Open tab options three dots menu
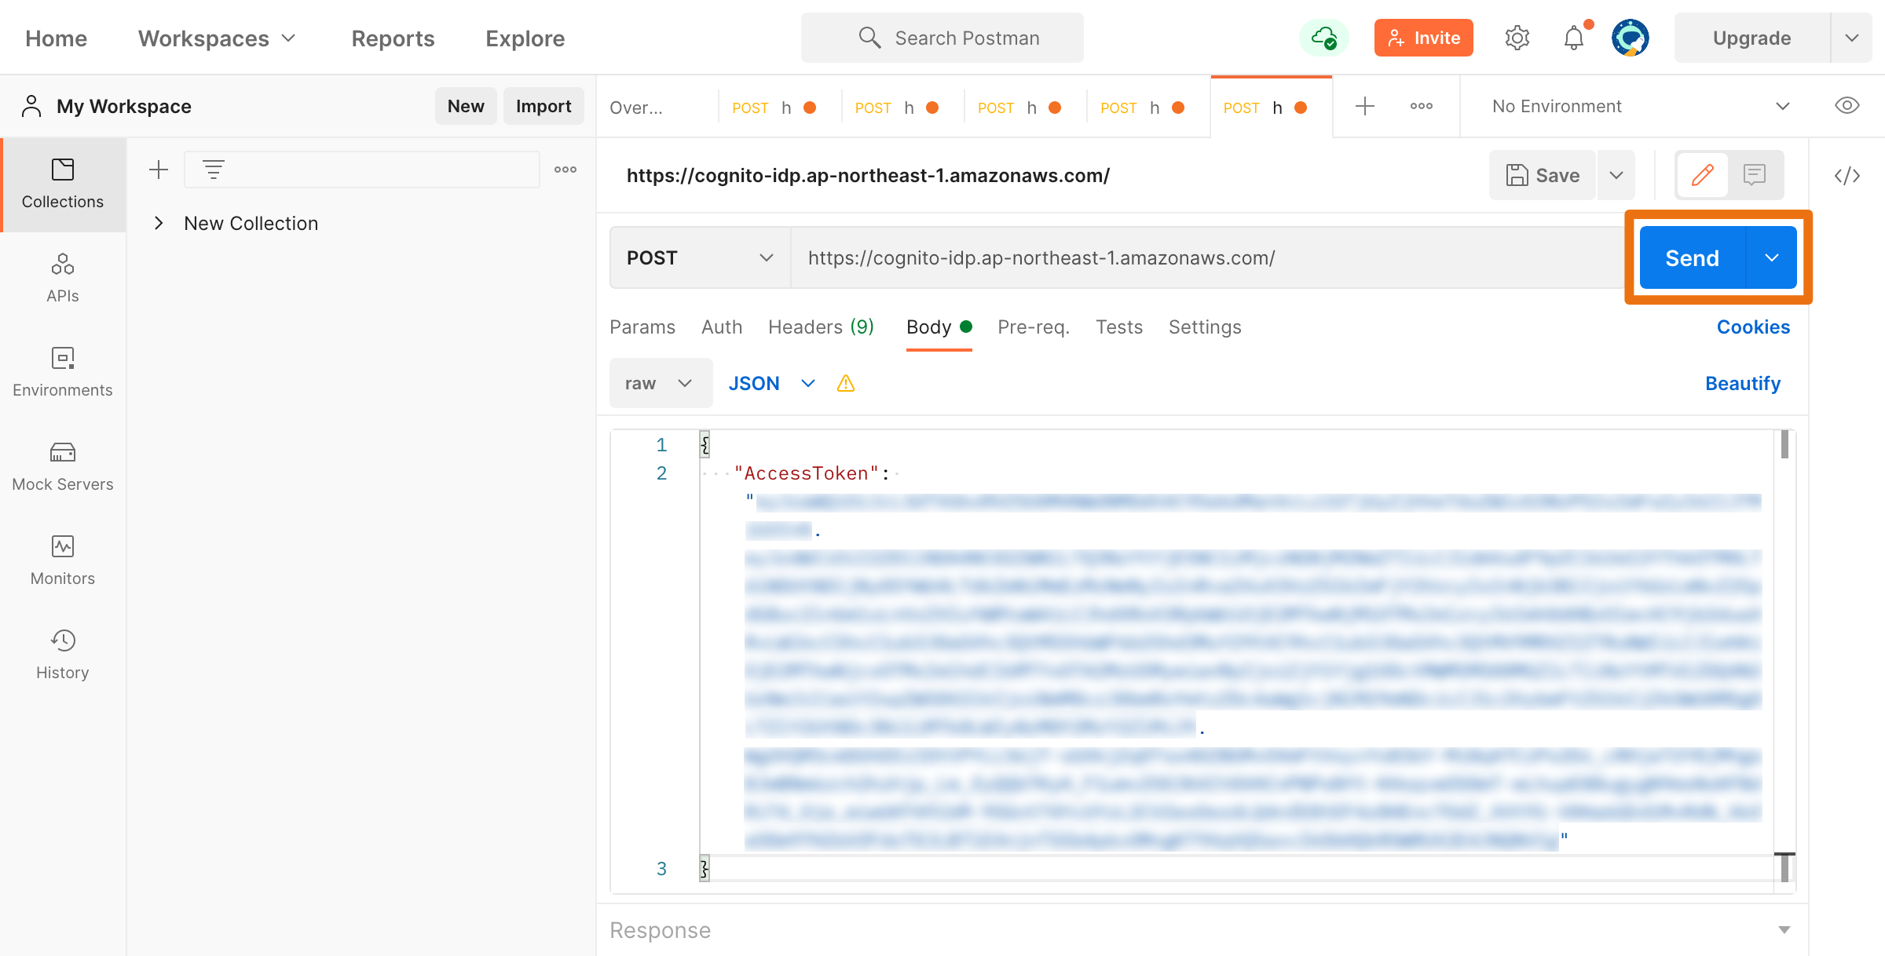The image size is (1885, 956). pyautogui.click(x=1422, y=106)
